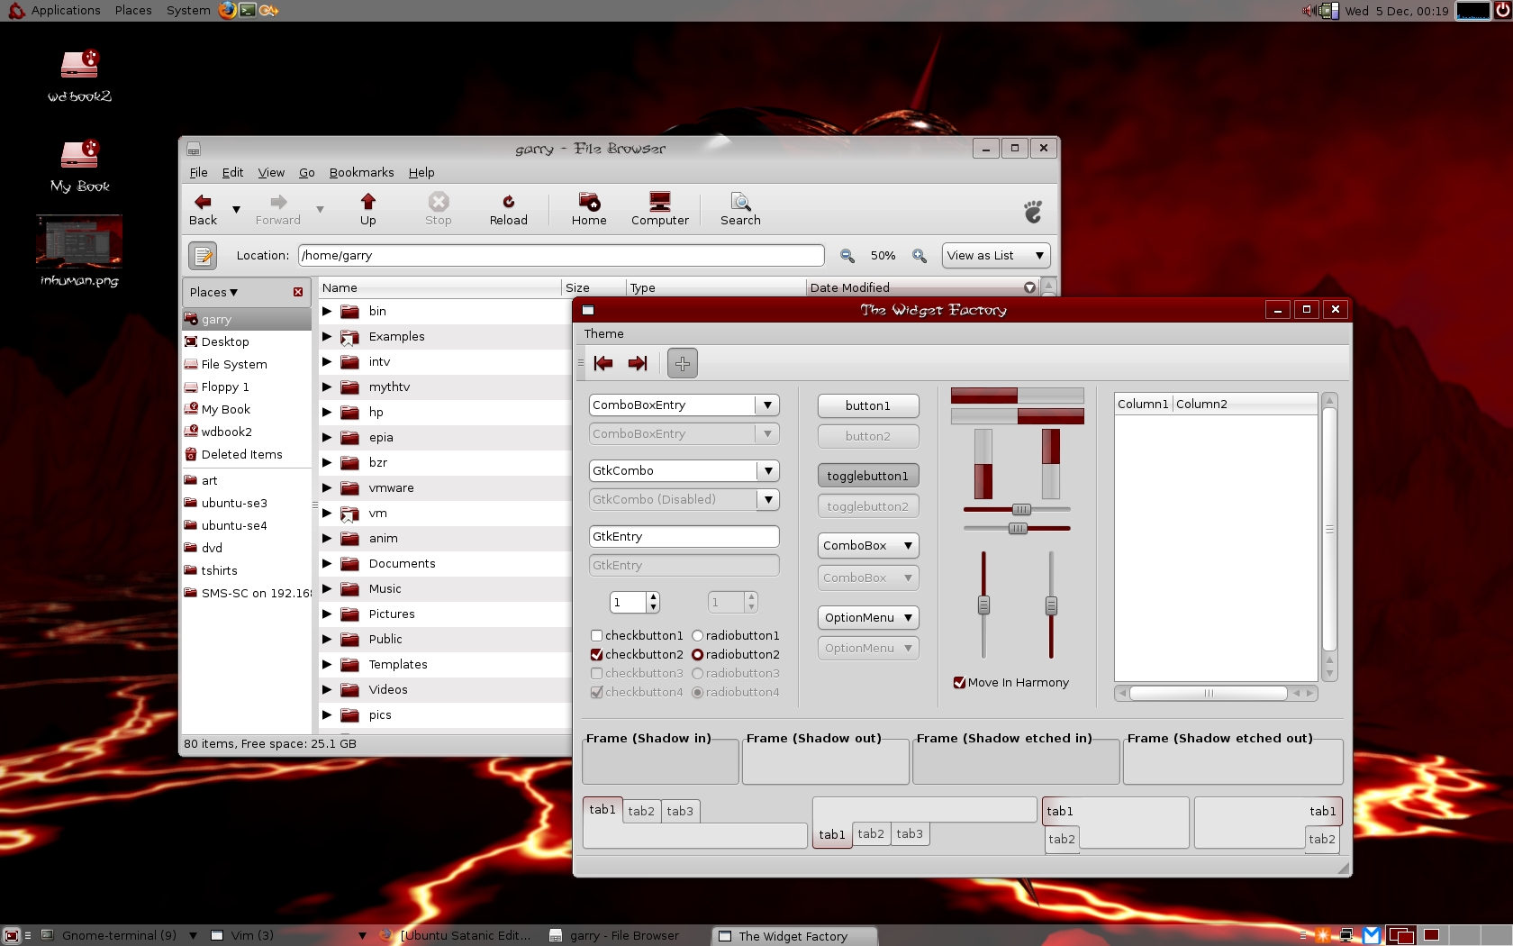Viewport: 1513px width, 946px height.
Task: Enable checkbutton1 in Widget Factory
Action: pos(596,636)
